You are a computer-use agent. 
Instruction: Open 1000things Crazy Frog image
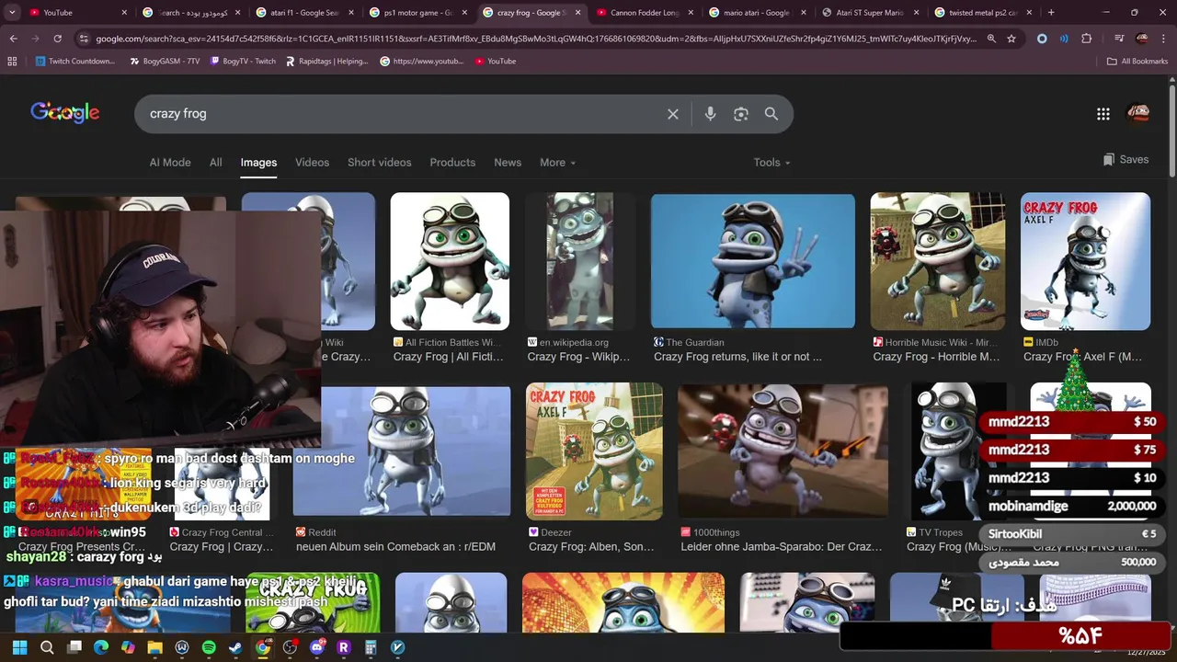783,451
